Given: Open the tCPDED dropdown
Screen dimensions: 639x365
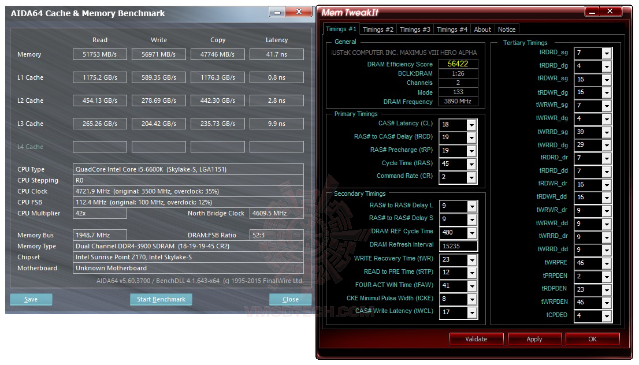Looking at the screenshot, I should pos(607,316).
